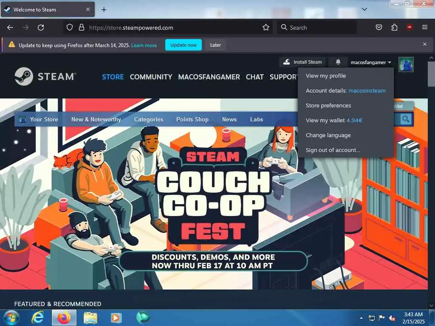Open the Action Center flag icon
Screen dimensions: 435x326
[382, 318]
